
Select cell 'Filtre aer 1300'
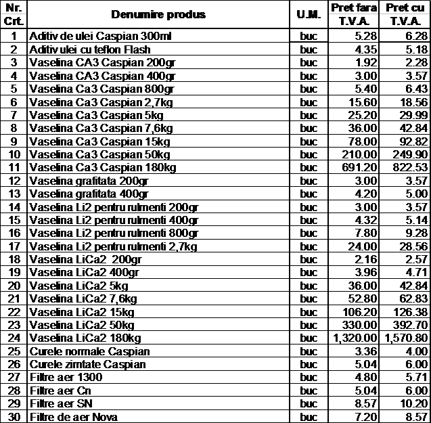tap(158, 378)
